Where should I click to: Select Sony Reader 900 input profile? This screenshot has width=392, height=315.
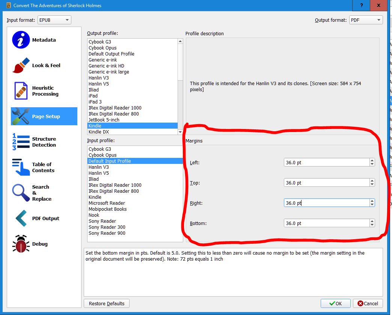pos(135,233)
